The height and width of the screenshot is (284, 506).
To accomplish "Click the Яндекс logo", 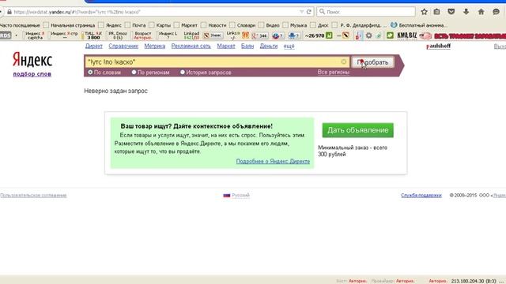I will [32, 60].
